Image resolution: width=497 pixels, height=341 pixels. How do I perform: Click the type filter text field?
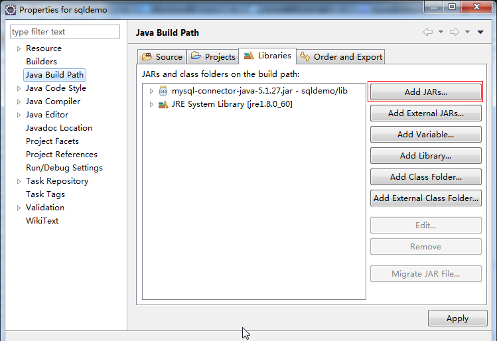pos(64,32)
